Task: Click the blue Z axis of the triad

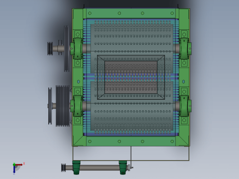Action: click(x=14, y=169)
